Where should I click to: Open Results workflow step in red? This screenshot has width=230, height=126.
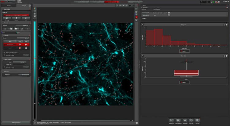pyautogui.click(x=112, y=2)
